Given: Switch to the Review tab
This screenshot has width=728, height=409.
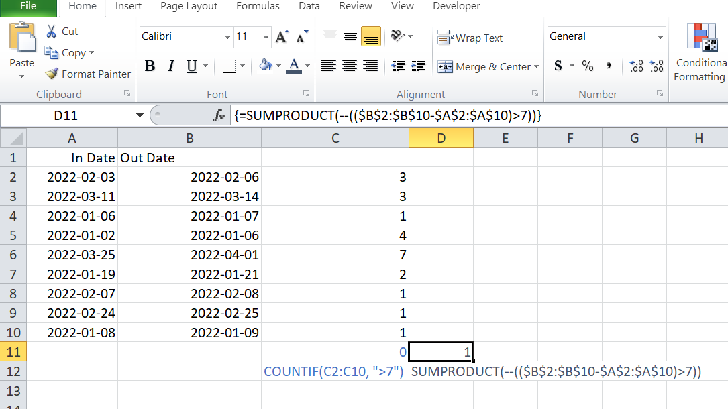Looking at the screenshot, I should point(356,7).
